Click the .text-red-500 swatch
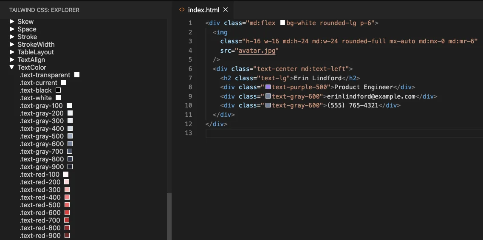Image resolution: width=483 pixels, height=240 pixels. pyautogui.click(x=67, y=205)
